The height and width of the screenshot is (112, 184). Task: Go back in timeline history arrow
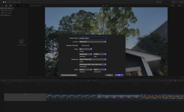[74, 81]
